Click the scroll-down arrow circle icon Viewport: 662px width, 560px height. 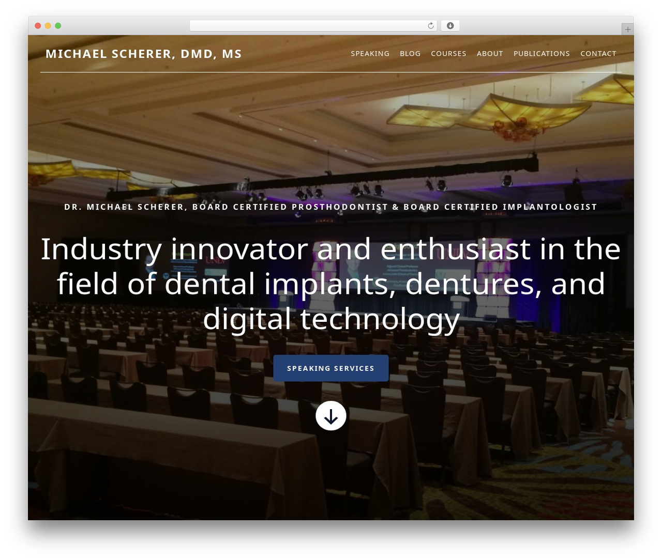tap(331, 416)
